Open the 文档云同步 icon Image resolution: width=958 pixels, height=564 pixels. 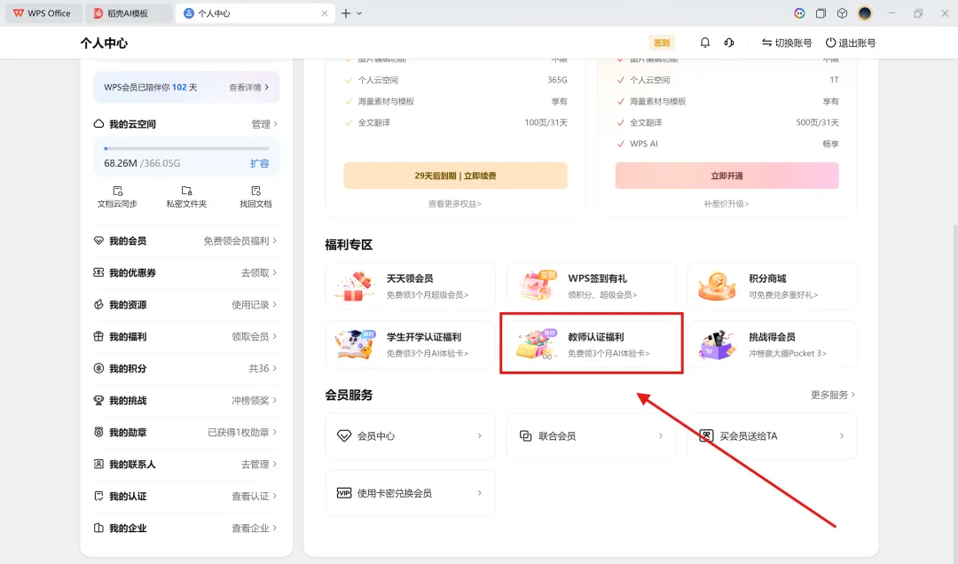(117, 197)
